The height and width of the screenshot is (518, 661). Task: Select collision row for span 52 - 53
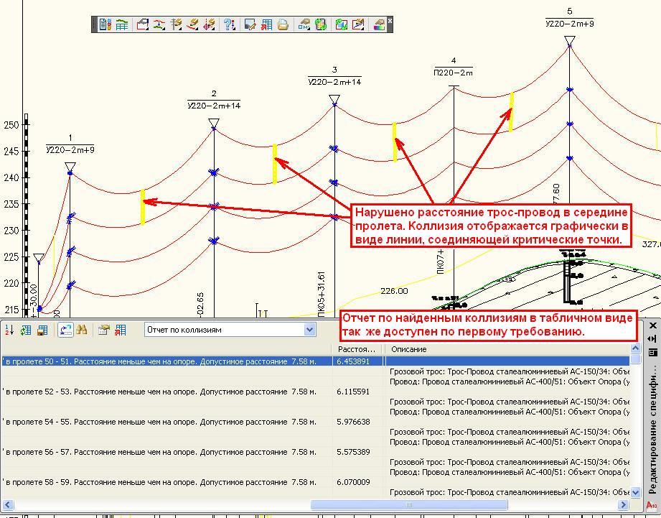click(165, 392)
